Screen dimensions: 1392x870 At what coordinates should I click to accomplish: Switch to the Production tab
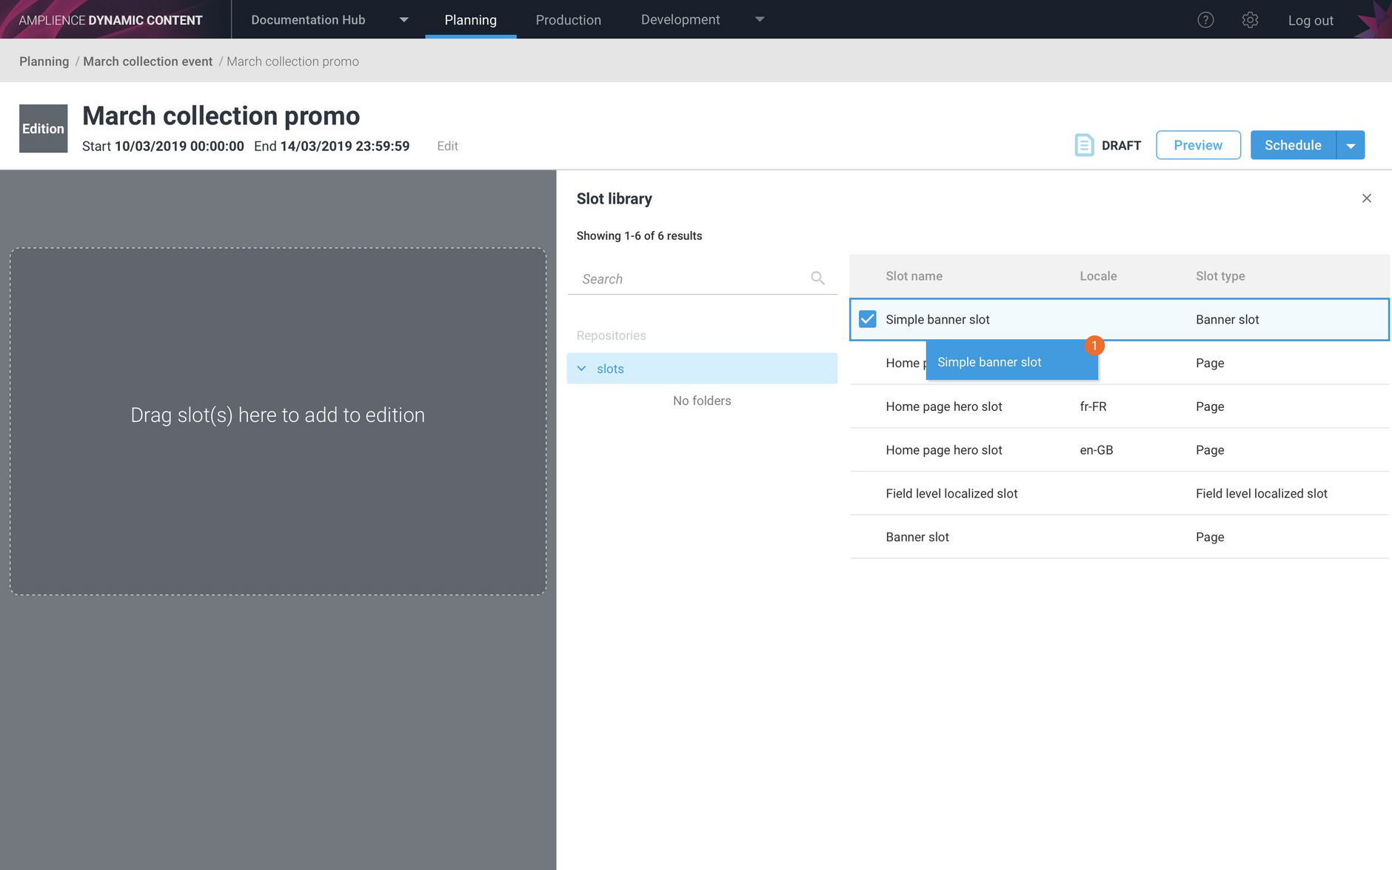tap(568, 20)
